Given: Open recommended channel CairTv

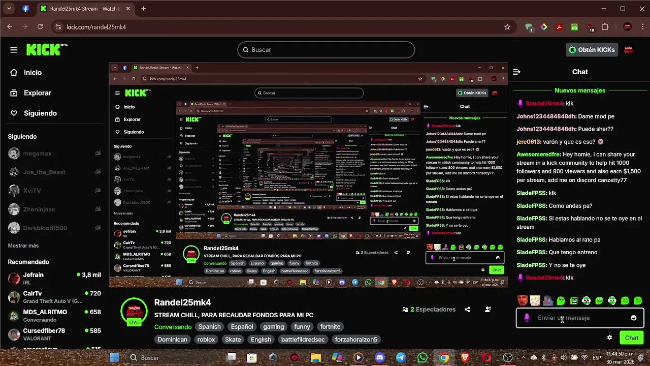Looking at the screenshot, I should pyautogui.click(x=54, y=297).
